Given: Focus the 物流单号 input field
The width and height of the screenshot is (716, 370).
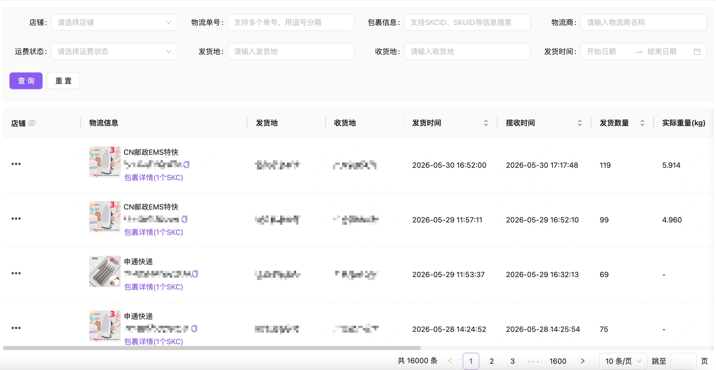Looking at the screenshot, I should 291,22.
